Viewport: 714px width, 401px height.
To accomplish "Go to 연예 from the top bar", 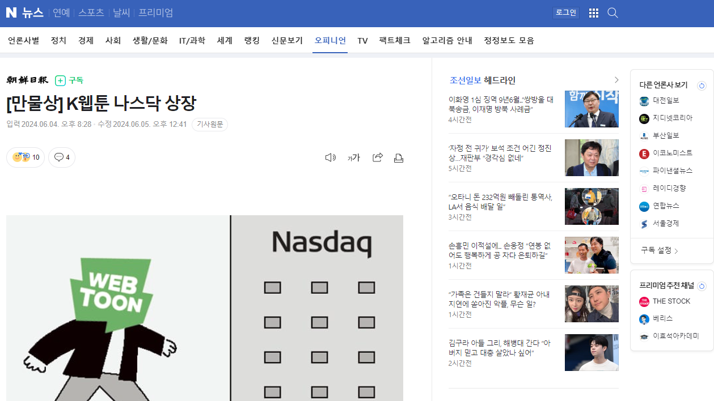I will coord(61,12).
